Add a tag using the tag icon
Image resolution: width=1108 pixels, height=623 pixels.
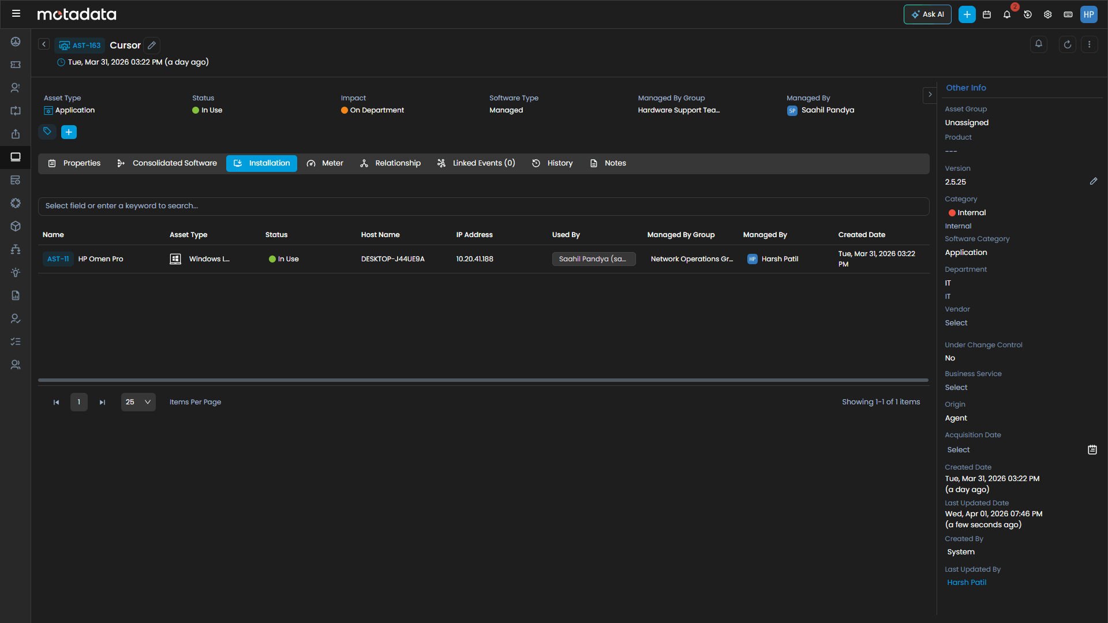(47, 132)
